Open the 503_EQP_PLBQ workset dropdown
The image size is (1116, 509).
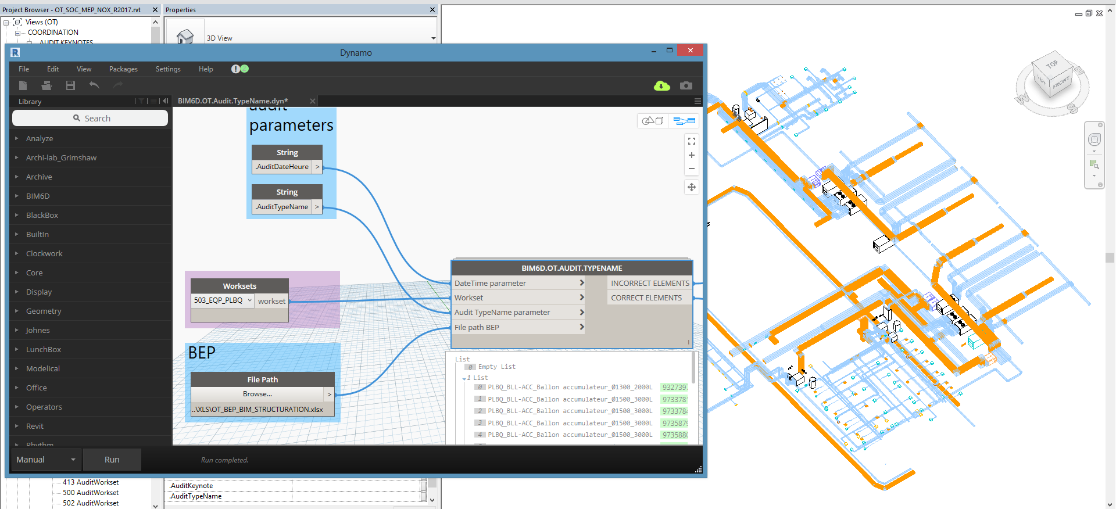(223, 300)
